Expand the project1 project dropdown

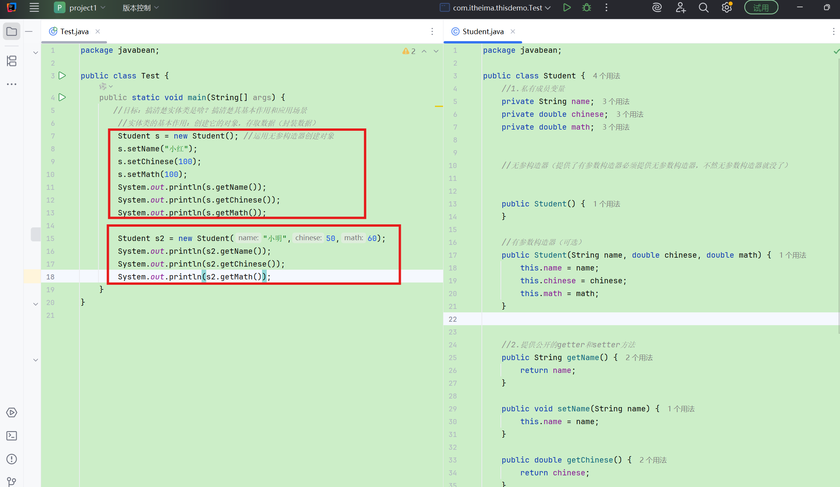click(x=83, y=8)
